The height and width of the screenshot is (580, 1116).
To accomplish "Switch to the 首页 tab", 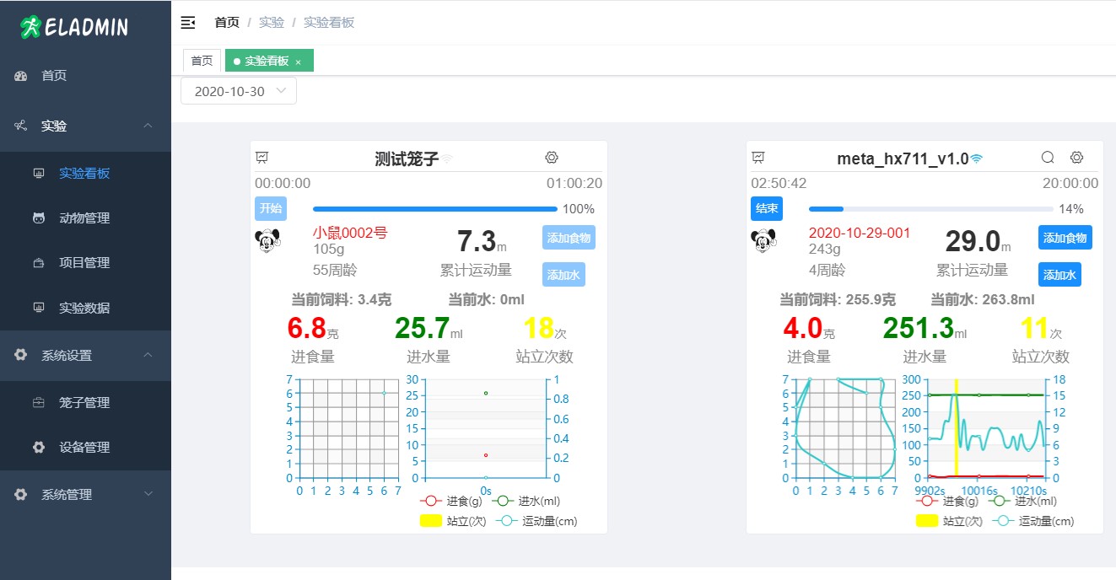I will (x=202, y=61).
